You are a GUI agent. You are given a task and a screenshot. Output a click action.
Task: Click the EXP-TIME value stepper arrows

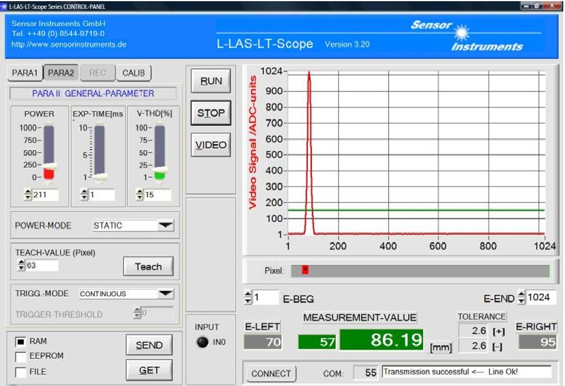point(84,195)
